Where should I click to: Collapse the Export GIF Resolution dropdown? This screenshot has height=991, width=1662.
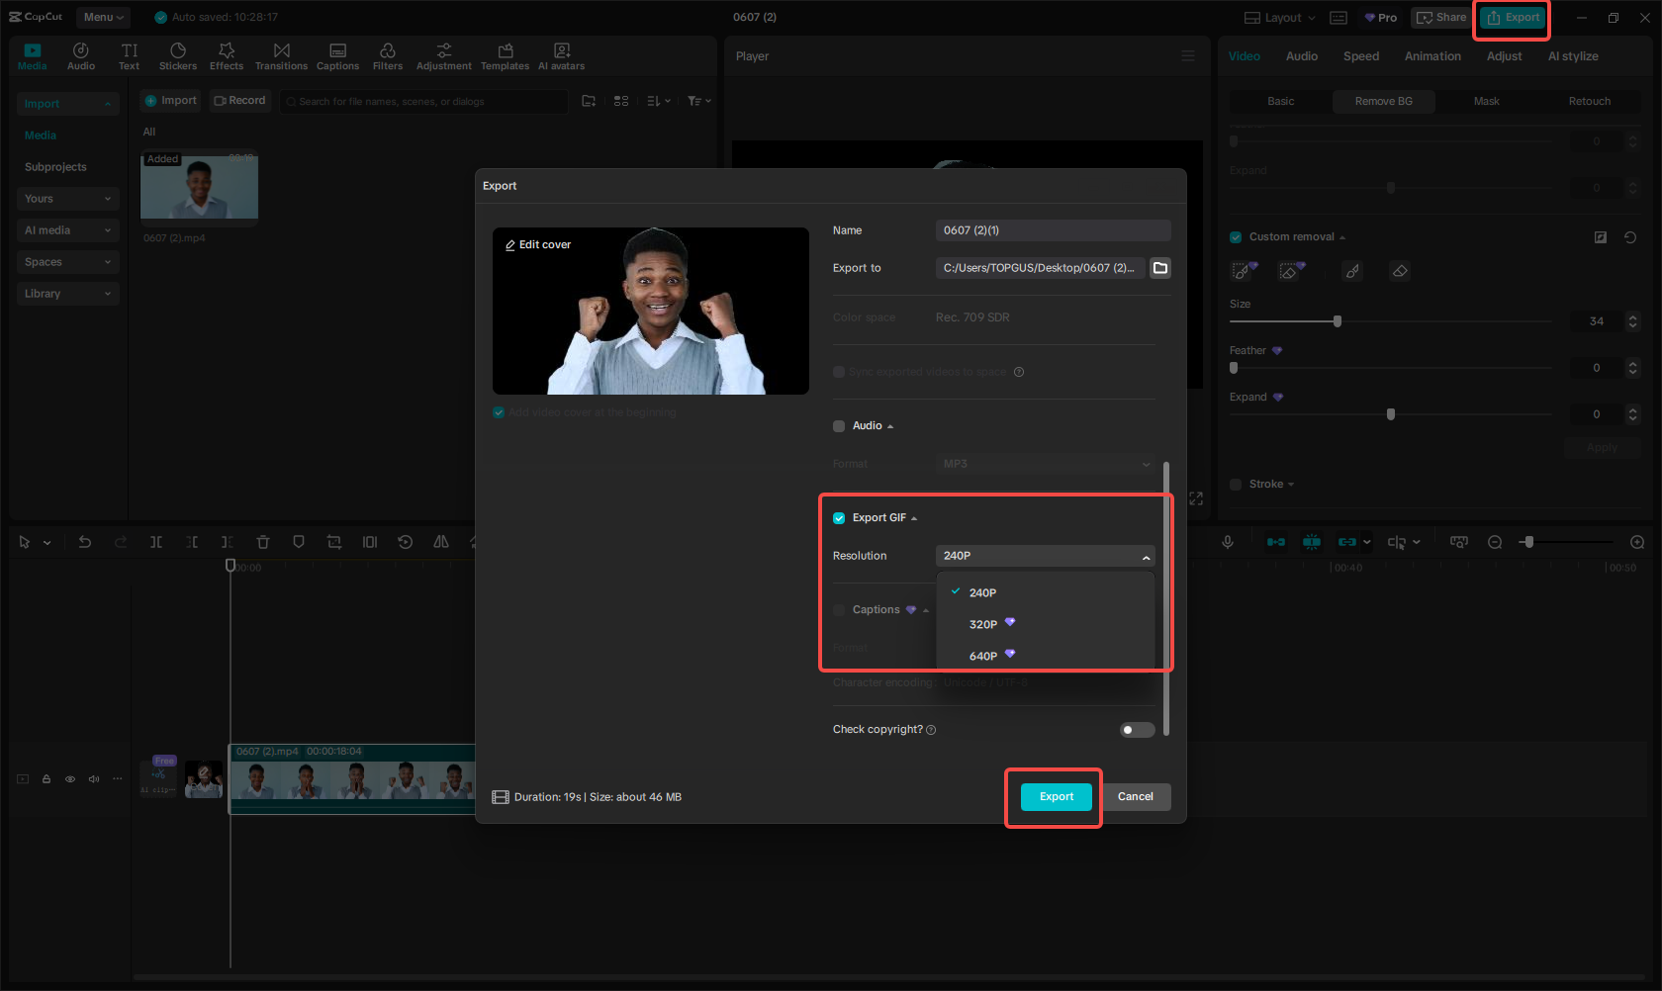pyautogui.click(x=1145, y=556)
